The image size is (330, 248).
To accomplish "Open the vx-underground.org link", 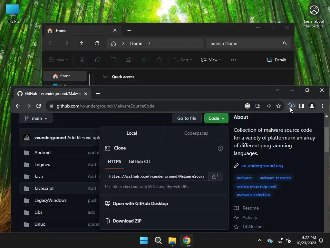I will pos(262,166).
